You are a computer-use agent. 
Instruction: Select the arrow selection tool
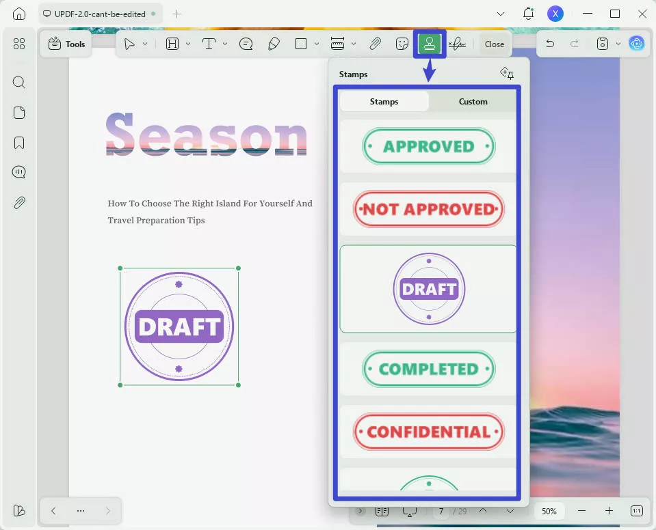pyautogui.click(x=130, y=43)
